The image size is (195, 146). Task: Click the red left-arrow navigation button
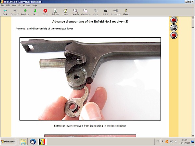[174, 20]
